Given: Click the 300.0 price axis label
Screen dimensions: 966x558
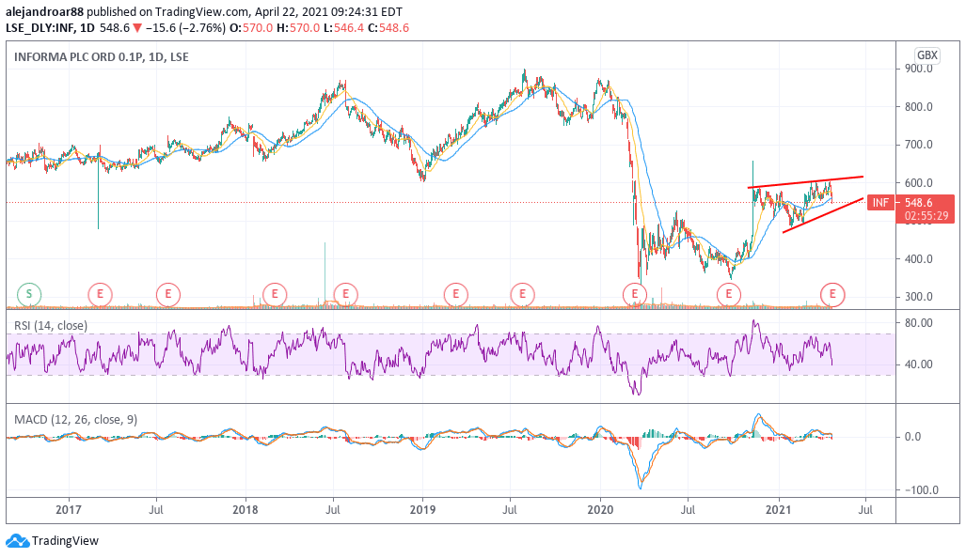Looking at the screenshot, I should [919, 297].
